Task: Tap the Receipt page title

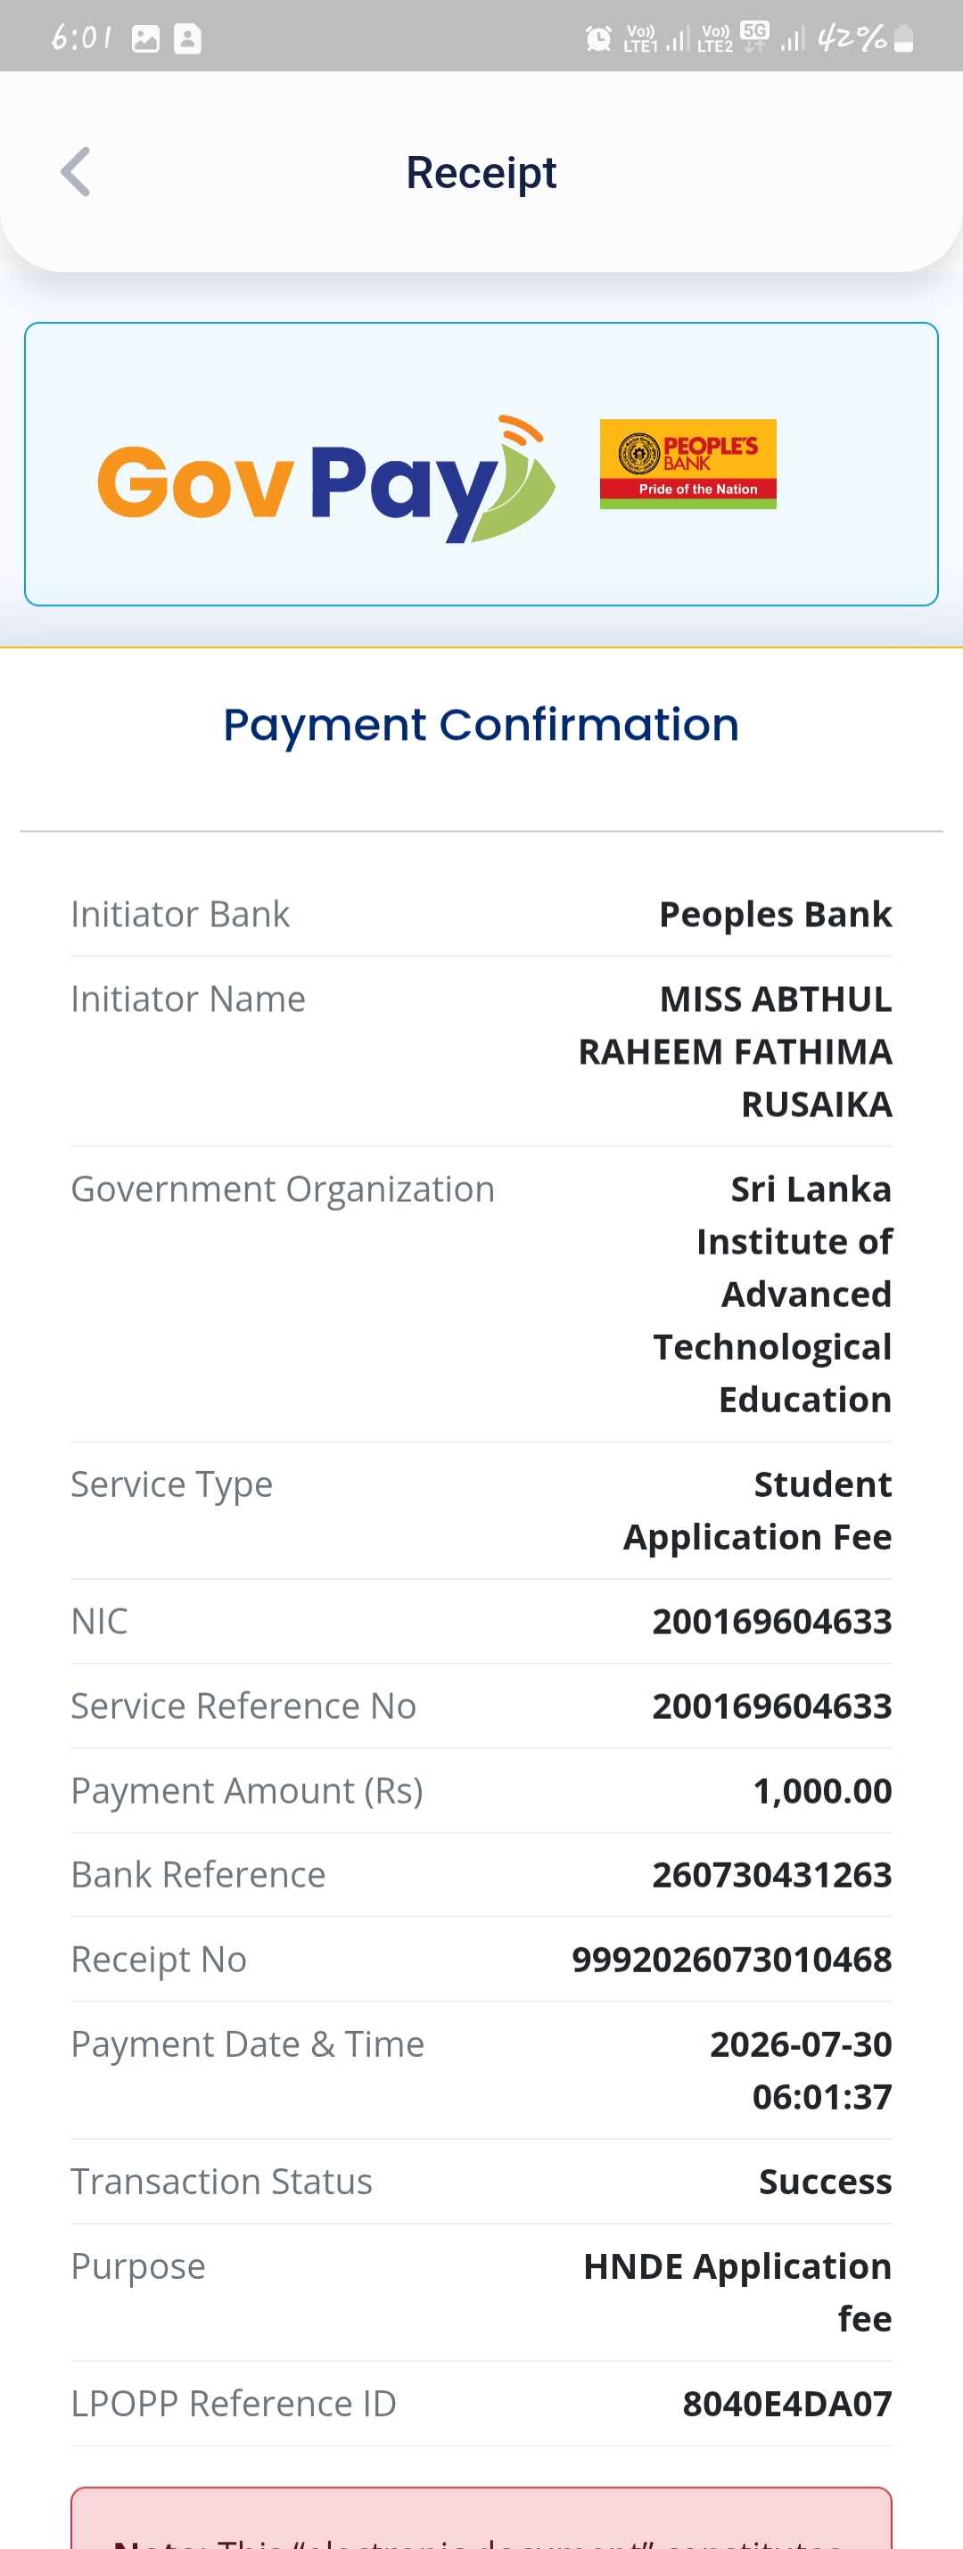Action: [481, 172]
